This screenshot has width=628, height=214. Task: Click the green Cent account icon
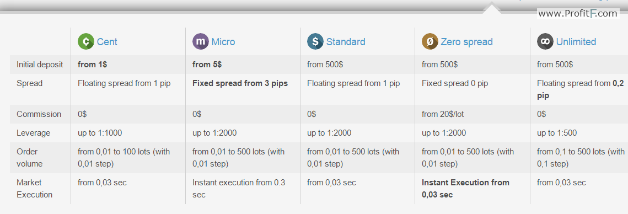[x=85, y=42]
